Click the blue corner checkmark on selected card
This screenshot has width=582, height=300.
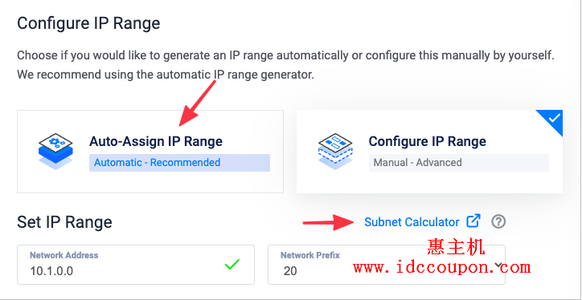click(554, 119)
